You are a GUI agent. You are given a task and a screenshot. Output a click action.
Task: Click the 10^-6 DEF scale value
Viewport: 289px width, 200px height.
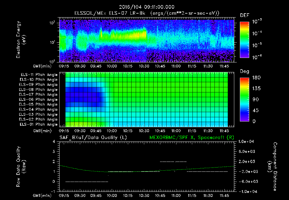tap(257, 57)
